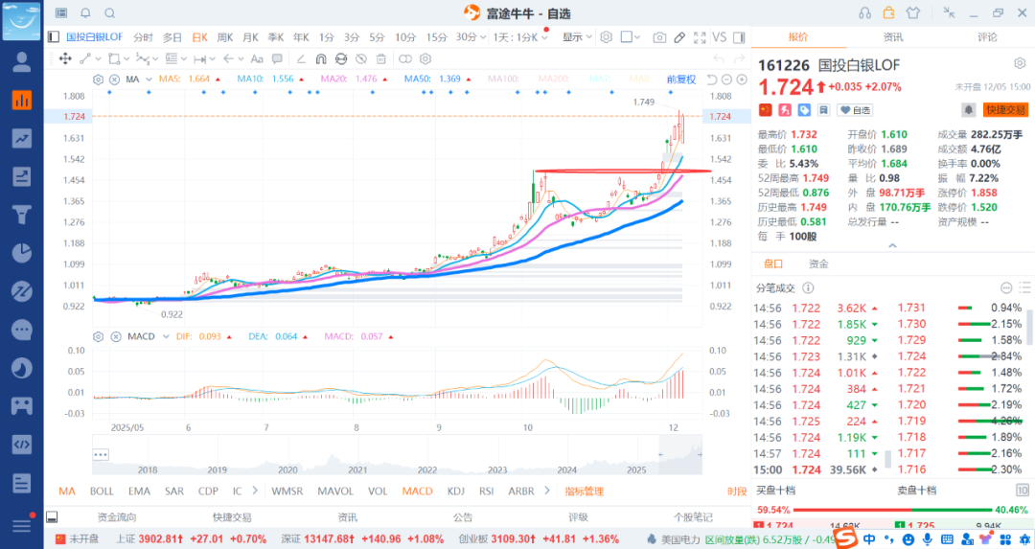Remove MACD indicator with its x circle
This screenshot has width=1035, height=549.
click(x=116, y=336)
